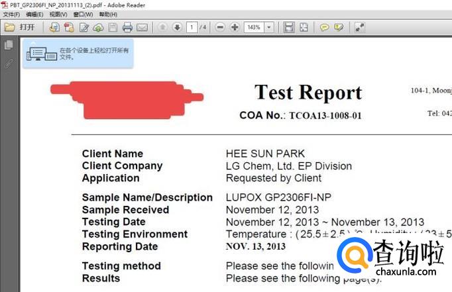Screen dimensions: 452x292
Task: Click the reporting date NOV. 13, 2013
Action: pos(256,246)
